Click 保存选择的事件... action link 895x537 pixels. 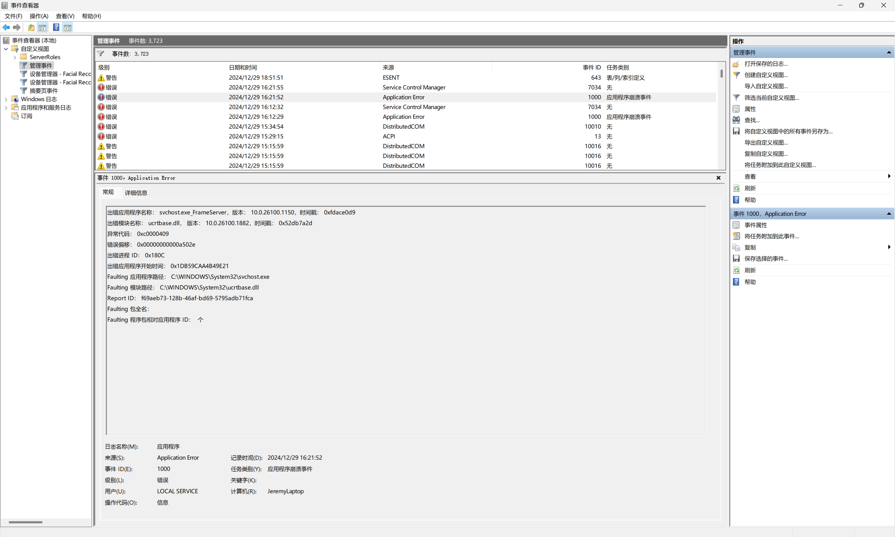click(766, 259)
